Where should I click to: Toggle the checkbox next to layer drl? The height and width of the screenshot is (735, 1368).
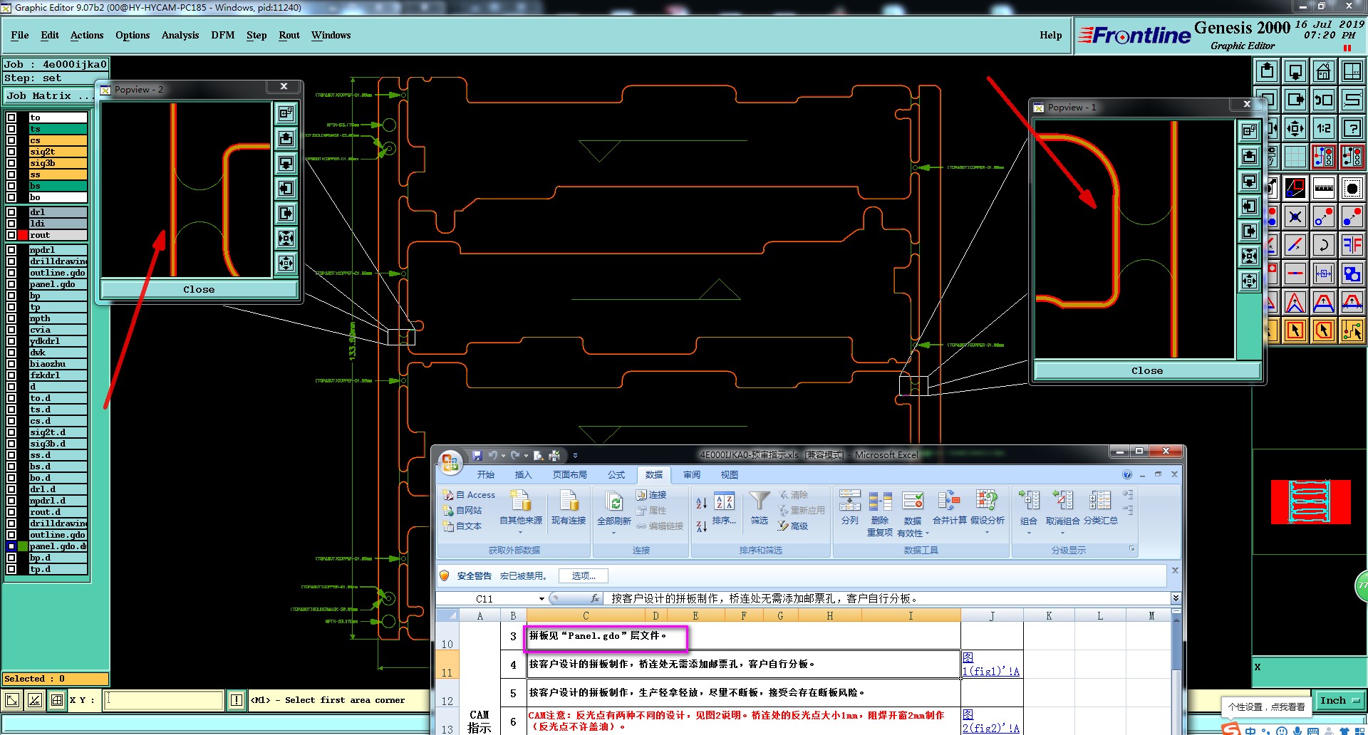[x=11, y=212]
